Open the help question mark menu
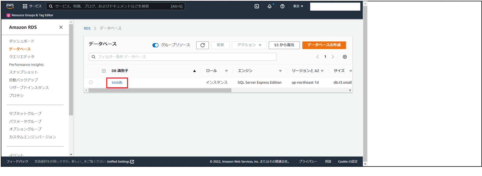Viewport: 482px width, 176px height. click(282, 6)
